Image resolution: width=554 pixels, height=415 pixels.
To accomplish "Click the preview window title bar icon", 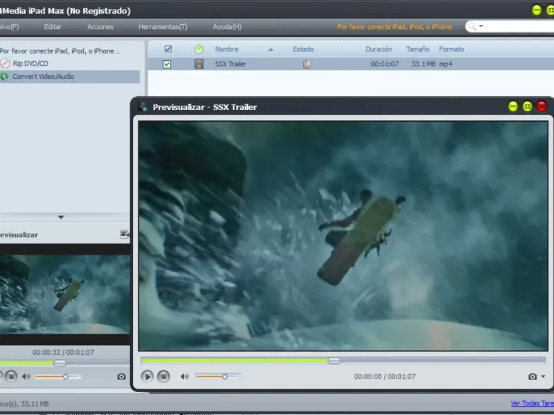I will pos(143,107).
